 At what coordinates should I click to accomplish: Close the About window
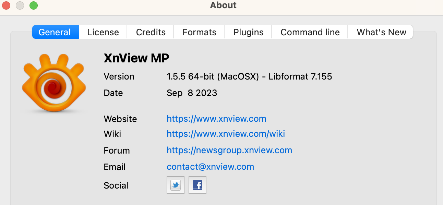(7, 5)
